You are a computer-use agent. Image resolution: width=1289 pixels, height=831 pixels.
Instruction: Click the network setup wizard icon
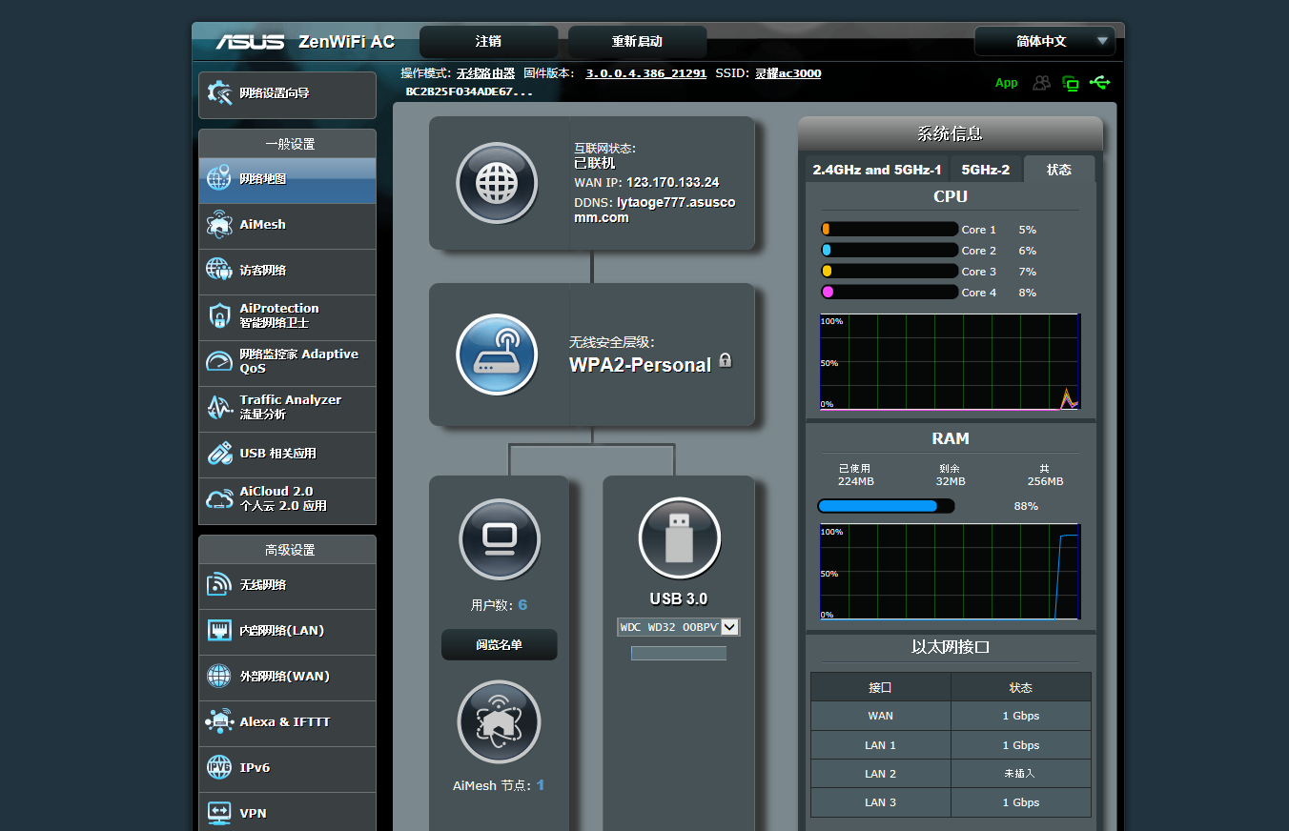coord(219,93)
